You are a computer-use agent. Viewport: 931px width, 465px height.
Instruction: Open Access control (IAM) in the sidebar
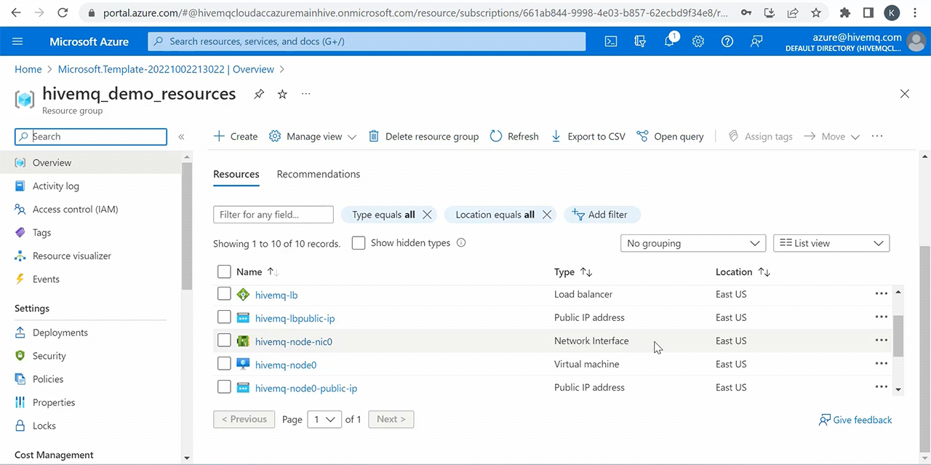click(x=76, y=210)
